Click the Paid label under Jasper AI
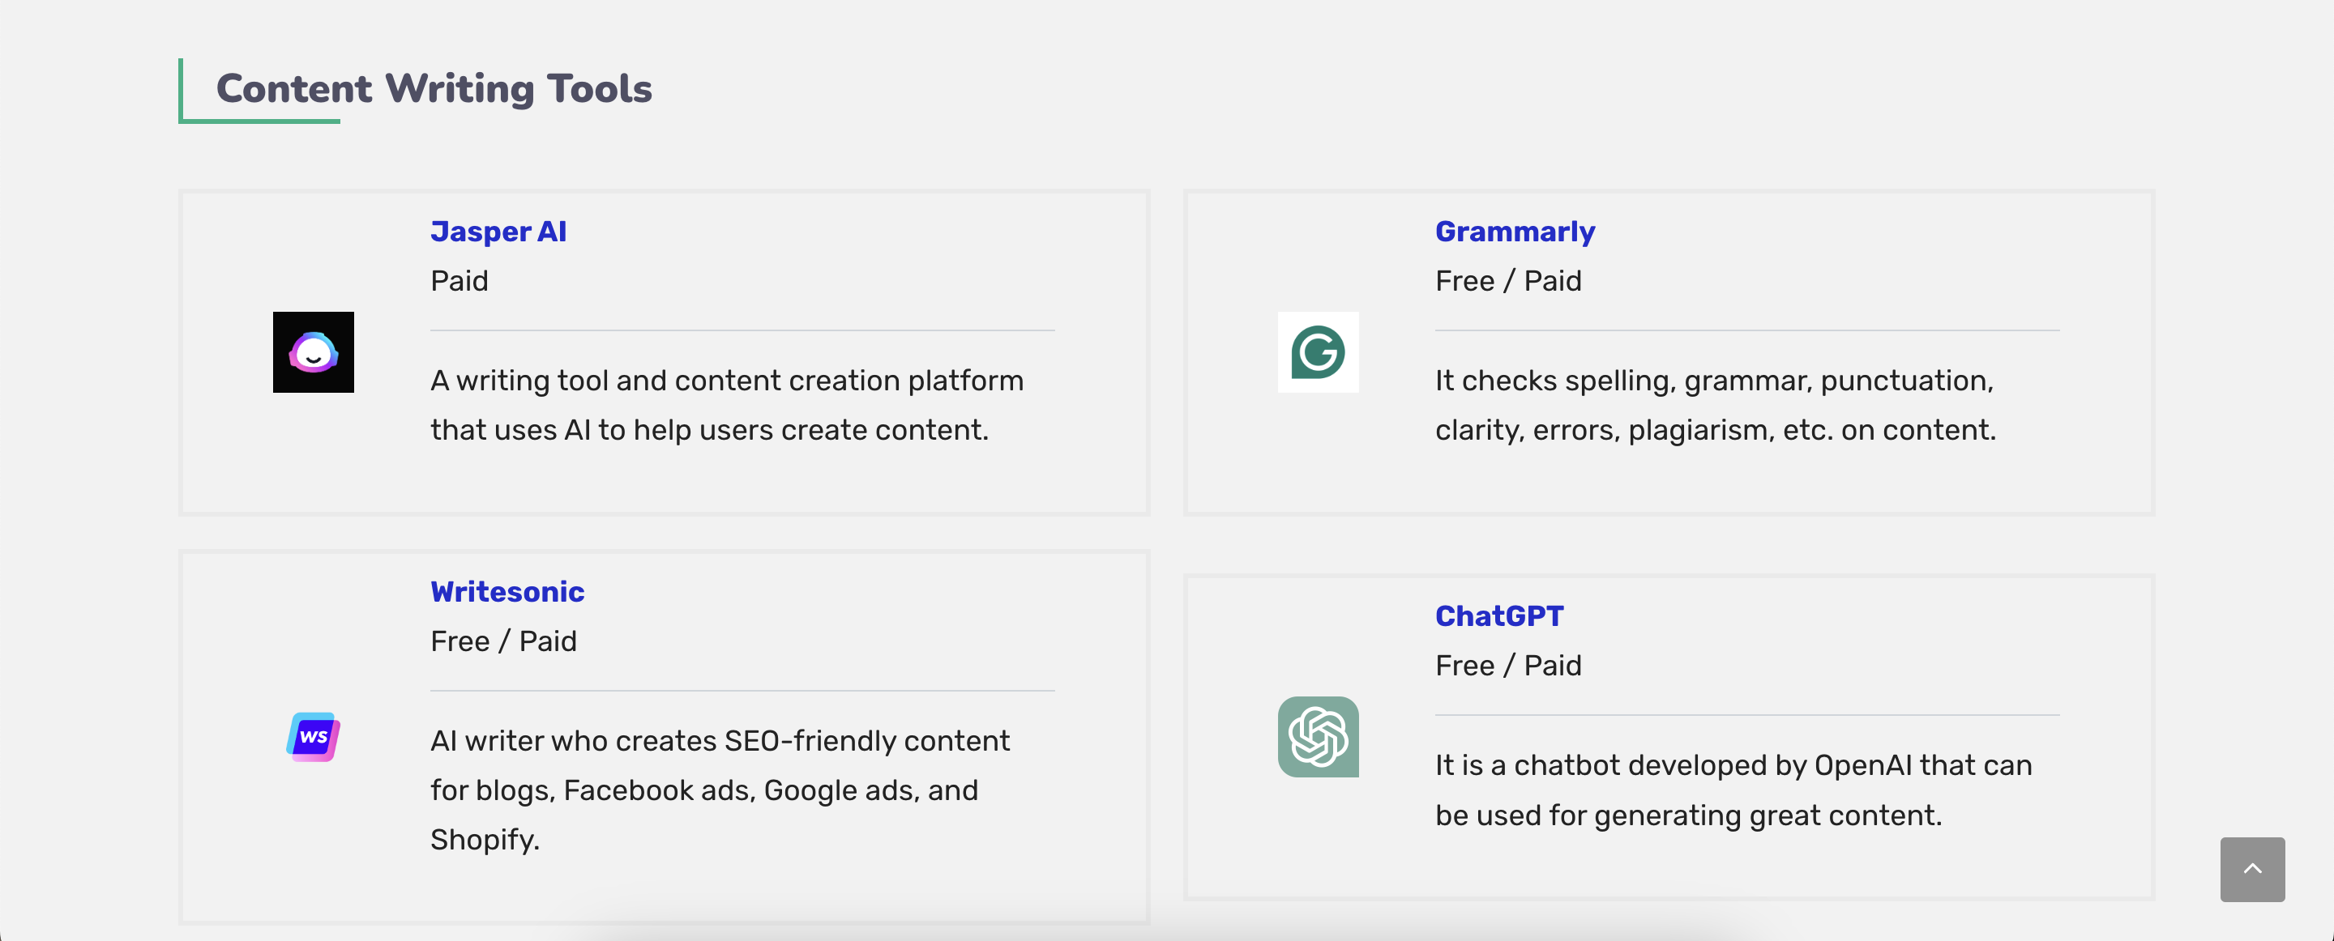 (459, 281)
